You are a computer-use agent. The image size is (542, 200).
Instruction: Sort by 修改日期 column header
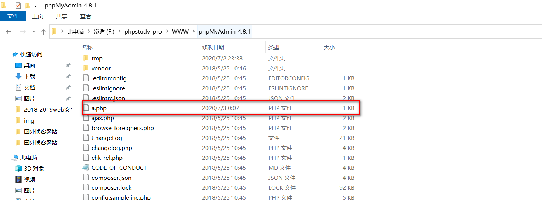[x=213, y=47]
